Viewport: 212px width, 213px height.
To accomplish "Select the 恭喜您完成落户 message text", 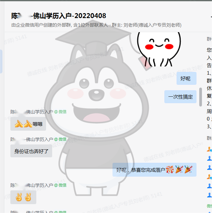I will coord(148,170).
